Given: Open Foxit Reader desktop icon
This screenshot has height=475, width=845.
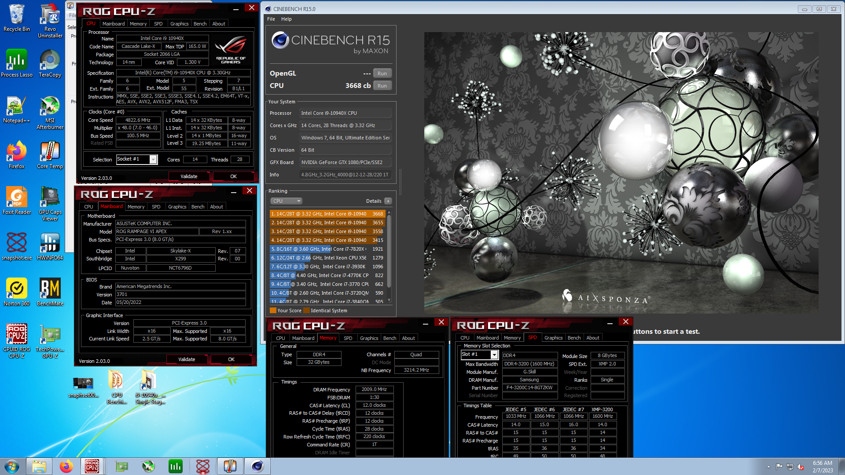Looking at the screenshot, I should [x=17, y=201].
